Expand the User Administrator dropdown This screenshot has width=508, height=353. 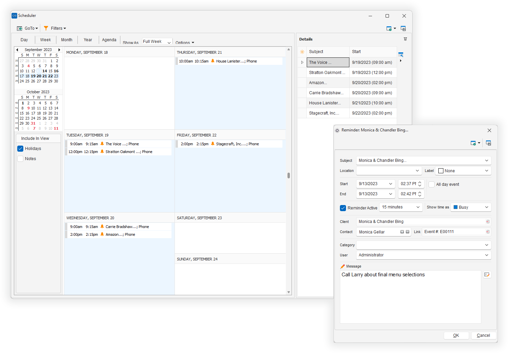point(486,255)
